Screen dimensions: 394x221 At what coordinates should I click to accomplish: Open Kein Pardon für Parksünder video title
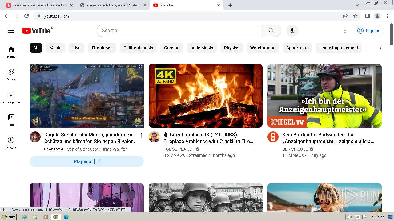[x=328, y=138]
